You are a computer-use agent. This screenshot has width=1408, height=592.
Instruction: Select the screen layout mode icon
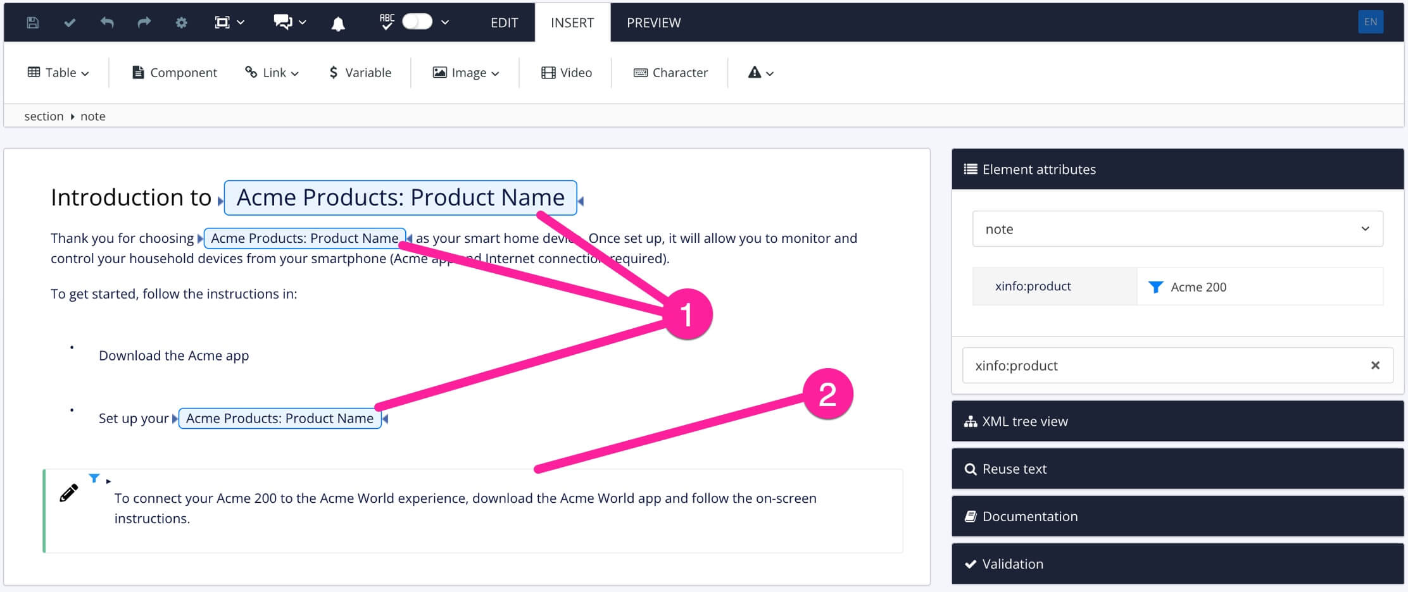coord(223,21)
